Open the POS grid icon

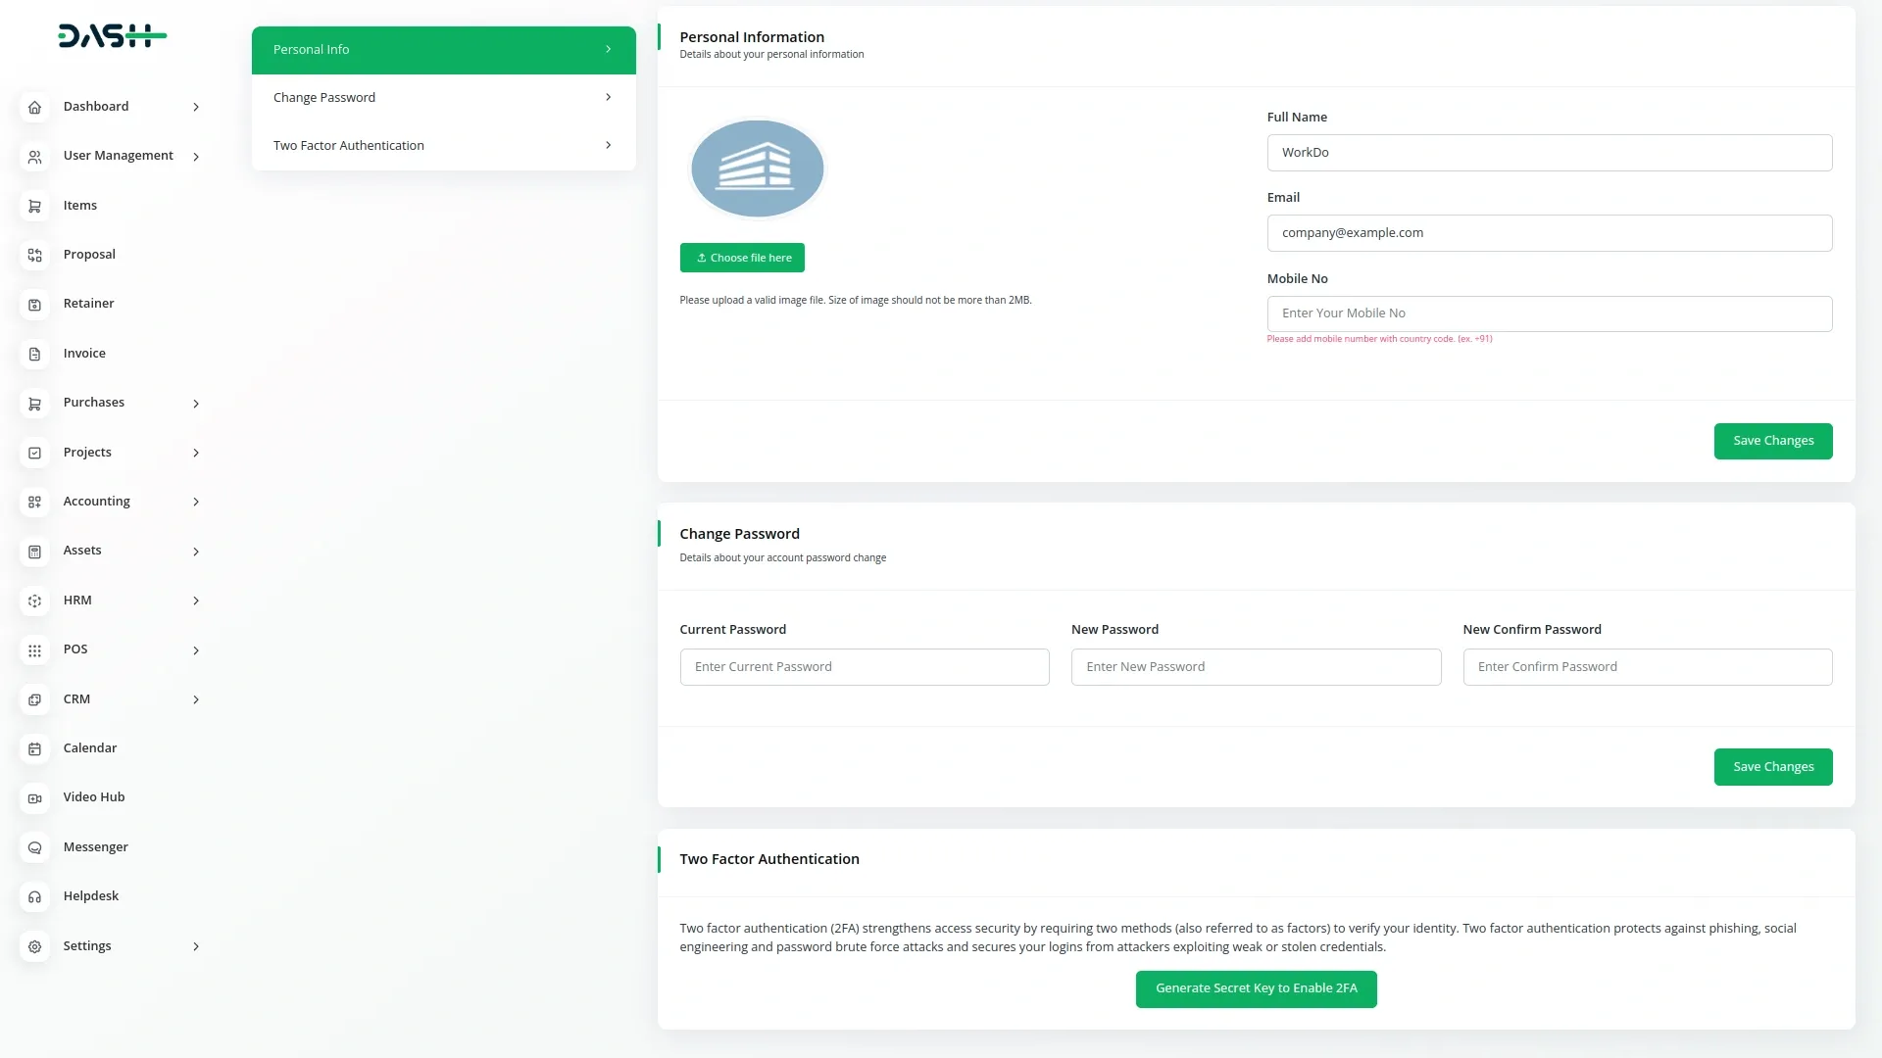coord(35,649)
